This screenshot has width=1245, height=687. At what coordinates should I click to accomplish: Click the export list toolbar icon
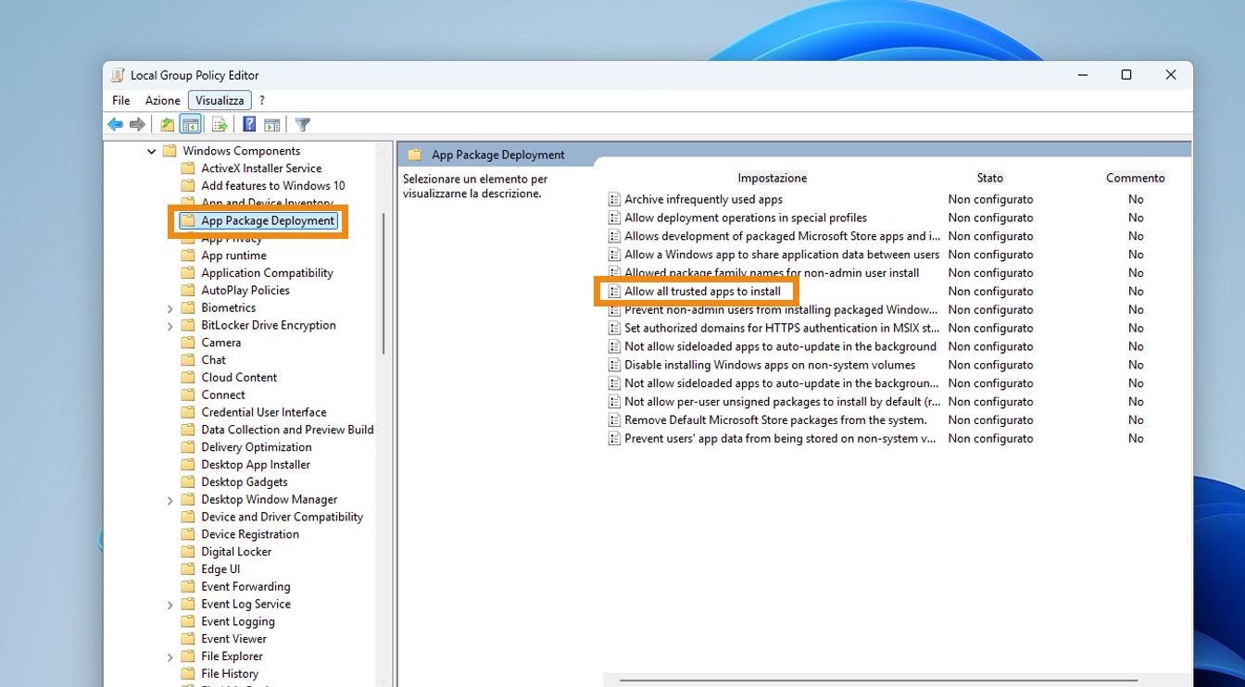coord(220,124)
